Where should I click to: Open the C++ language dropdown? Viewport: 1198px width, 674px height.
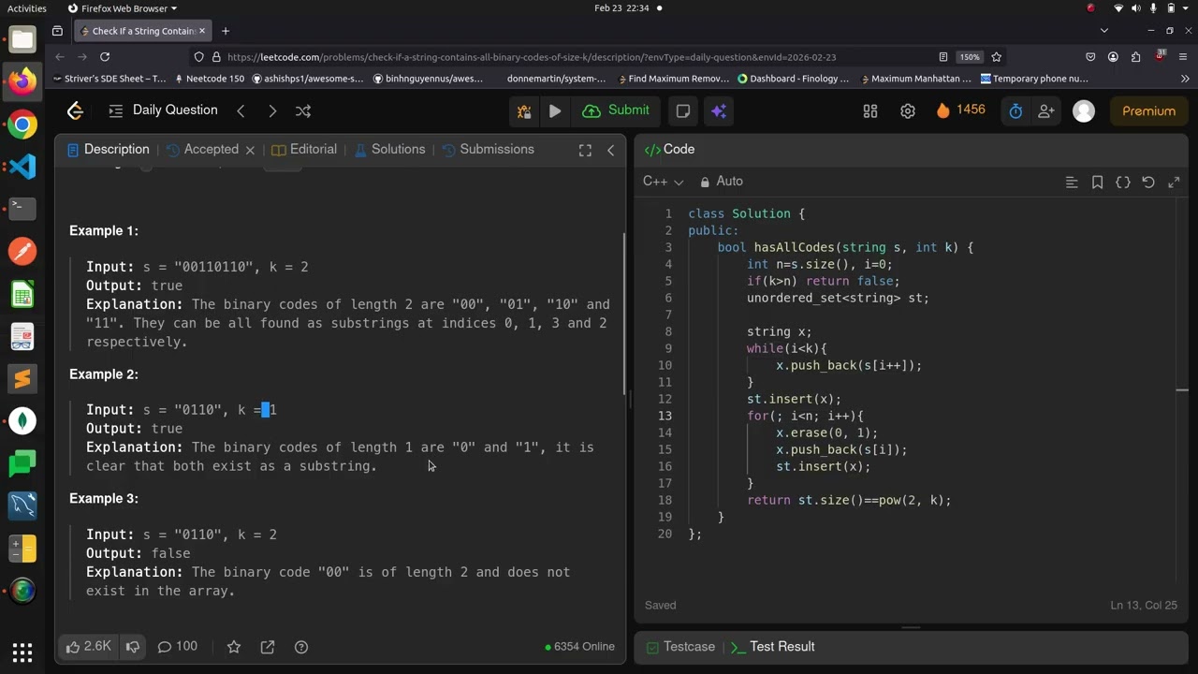[x=663, y=182]
